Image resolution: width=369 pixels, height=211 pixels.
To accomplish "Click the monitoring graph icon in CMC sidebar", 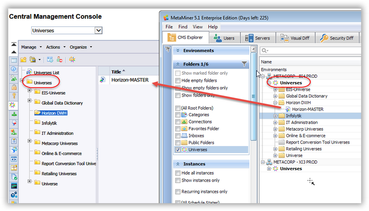I will point(14,186).
